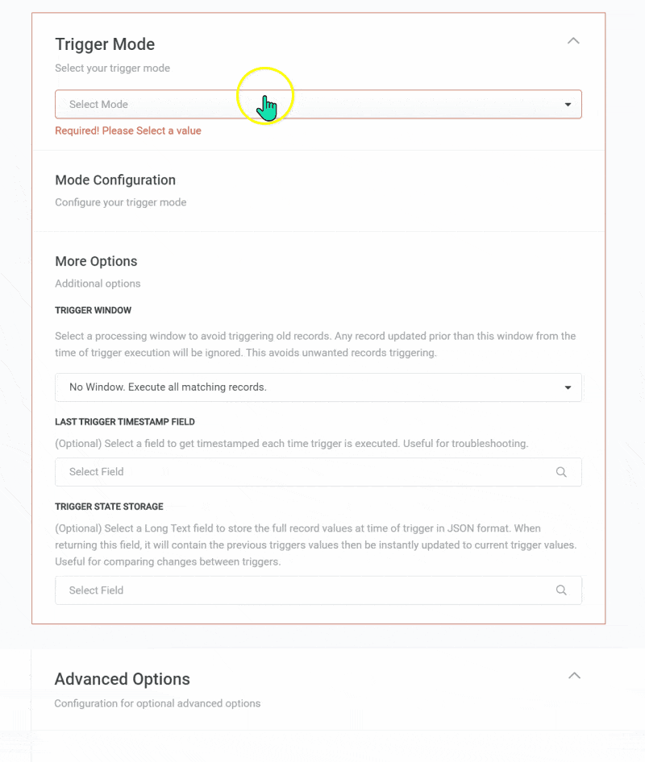This screenshot has height=762, width=645.
Task: Click the Advanced Options heading
Action: [122, 679]
